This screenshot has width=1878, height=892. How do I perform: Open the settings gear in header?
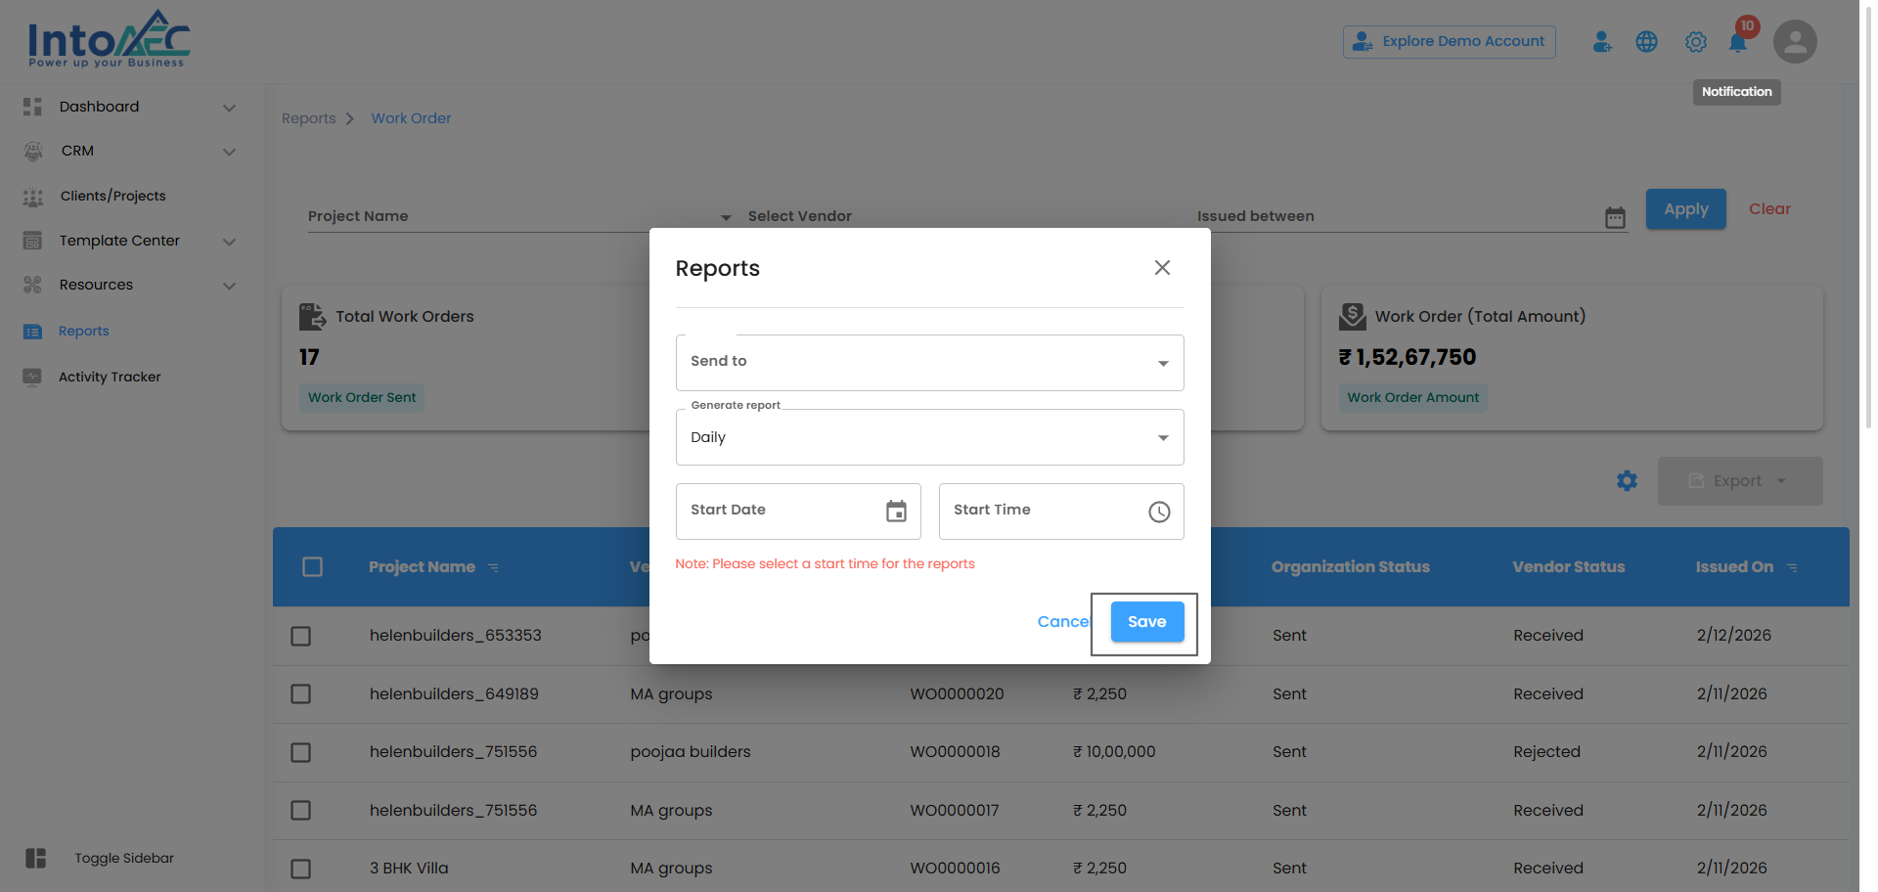[1695, 42]
